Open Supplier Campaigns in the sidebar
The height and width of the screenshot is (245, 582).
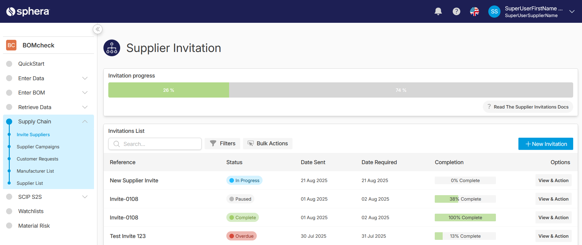38,147
